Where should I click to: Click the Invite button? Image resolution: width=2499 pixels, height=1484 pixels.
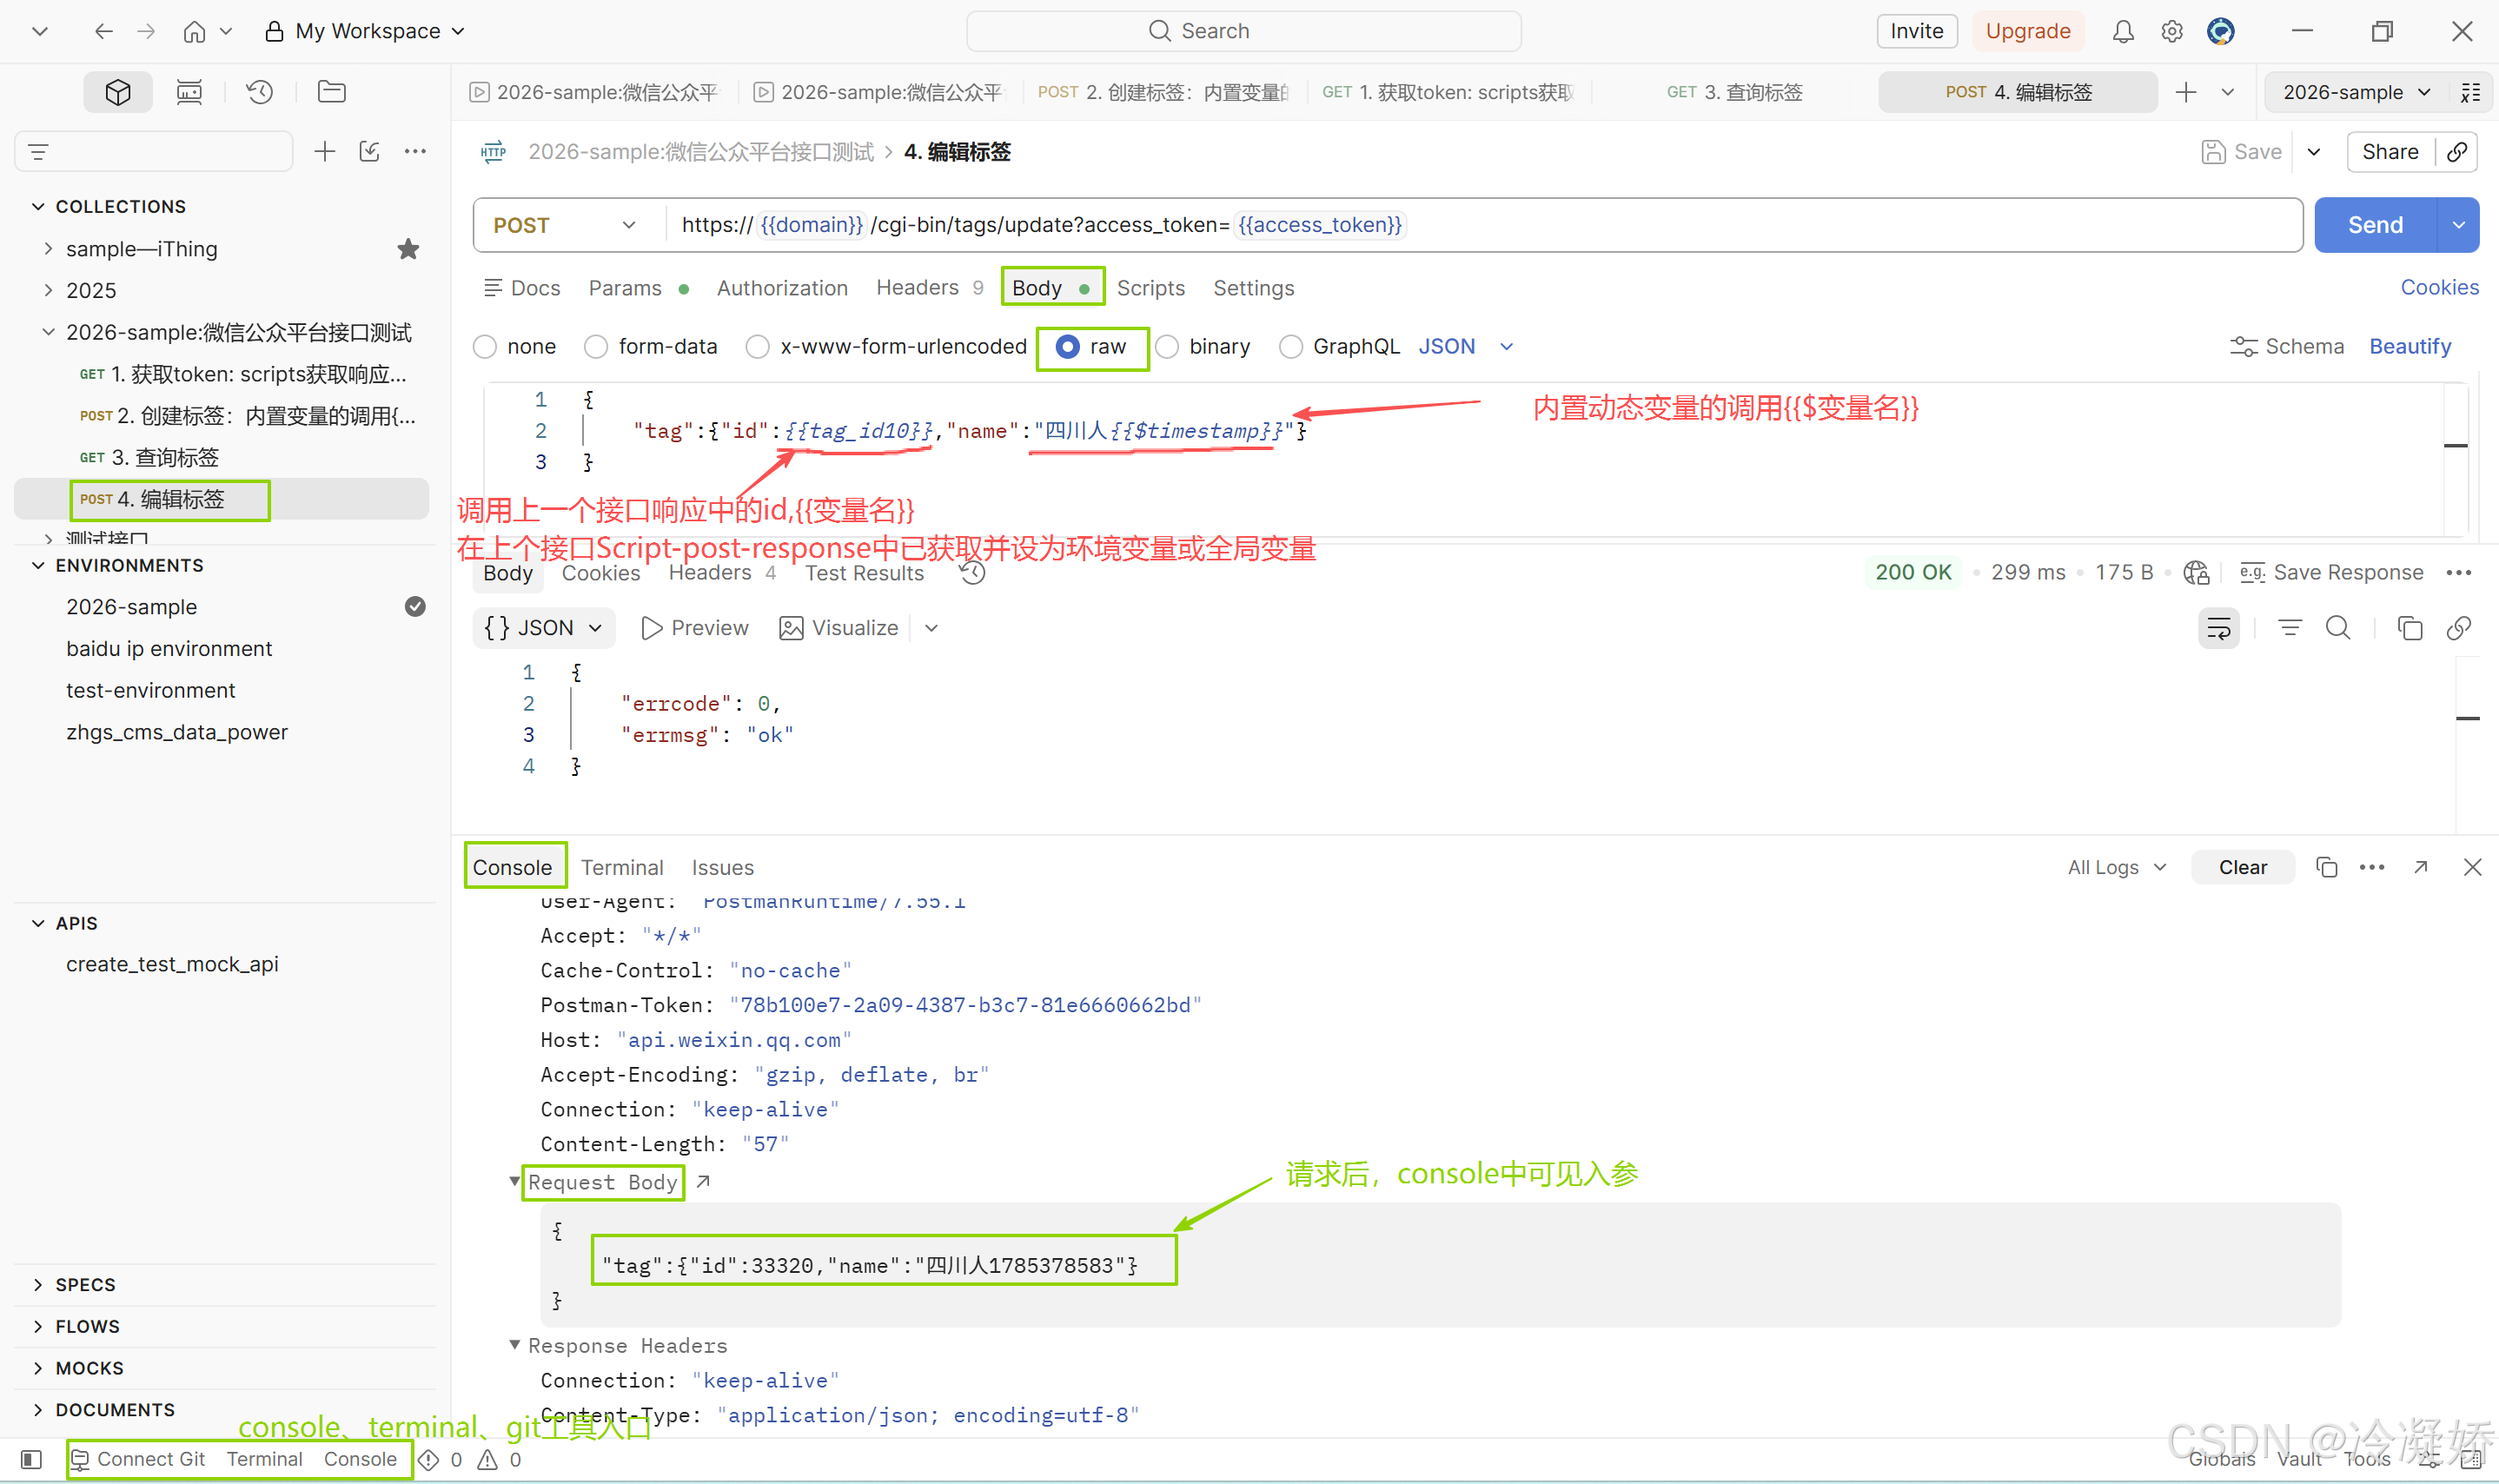tap(1916, 31)
